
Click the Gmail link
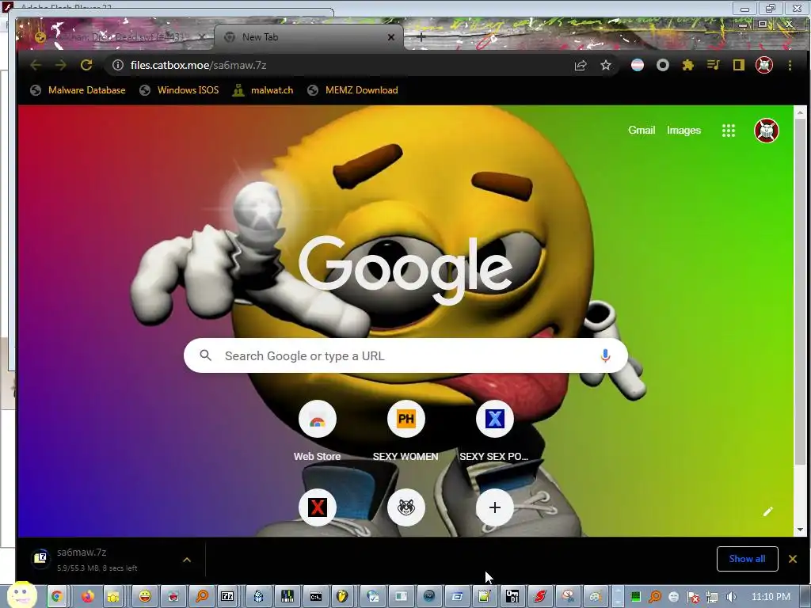pyautogui.click(x=642, y=131)
